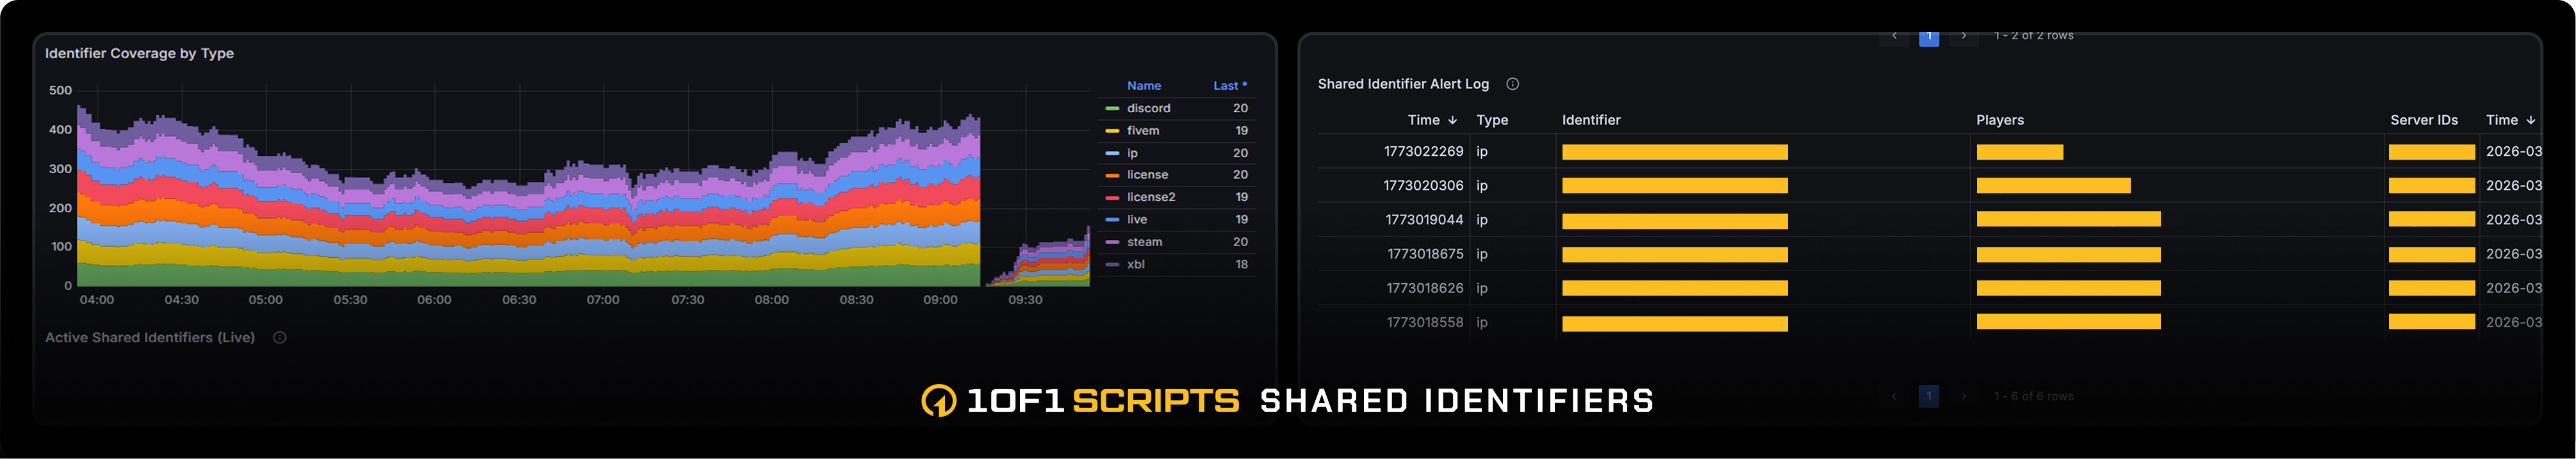Sort legend by the Name header
This screenshot has width=2576, height=459.
pos(1143,86)
